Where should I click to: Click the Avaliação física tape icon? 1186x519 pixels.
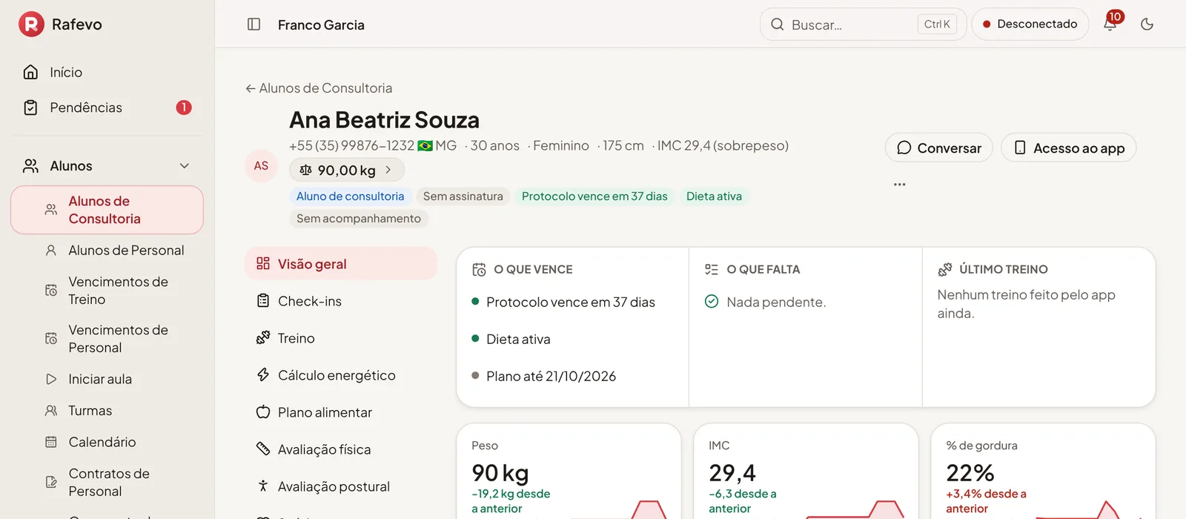pos(263,449)
